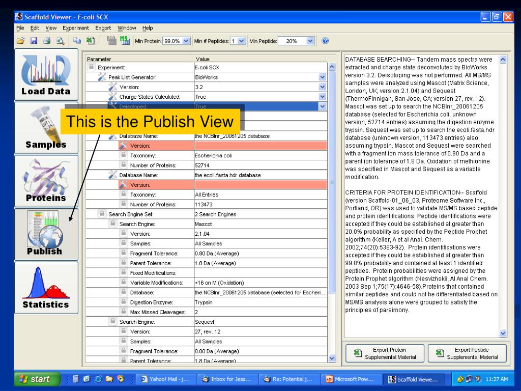Screen dimensions: 521x391
Task: Click down arrow of methods text scrollbar
Action: coord(503,333)
